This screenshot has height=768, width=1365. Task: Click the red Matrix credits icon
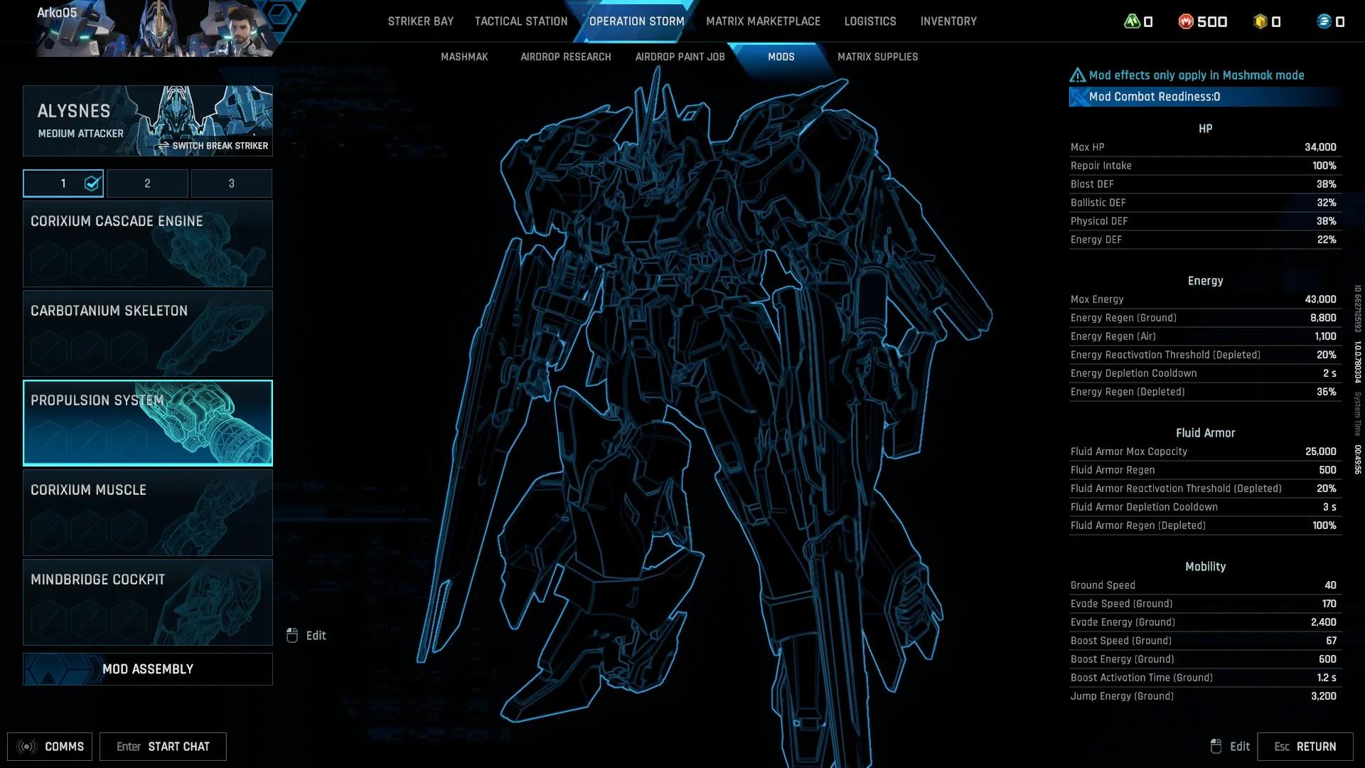click(x=1186, y=21)
